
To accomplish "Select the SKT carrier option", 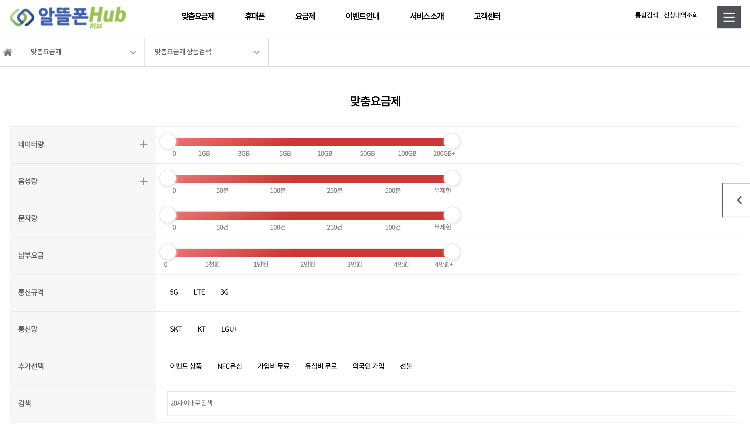I will pos(176,329).
